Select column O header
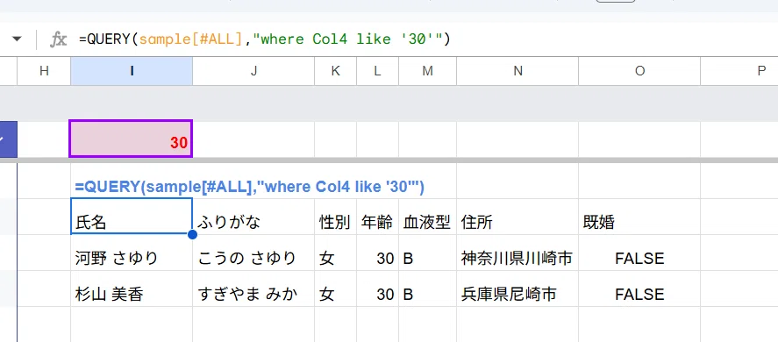The height and width of the screenshot is (342, 778). [x=639, y=71]
